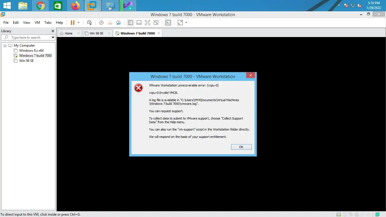This screenshot has width=386, height=217.
Task: Click the 'vcpu-0:Invalid VMCB.' error text
Action: tap(164, 93)
